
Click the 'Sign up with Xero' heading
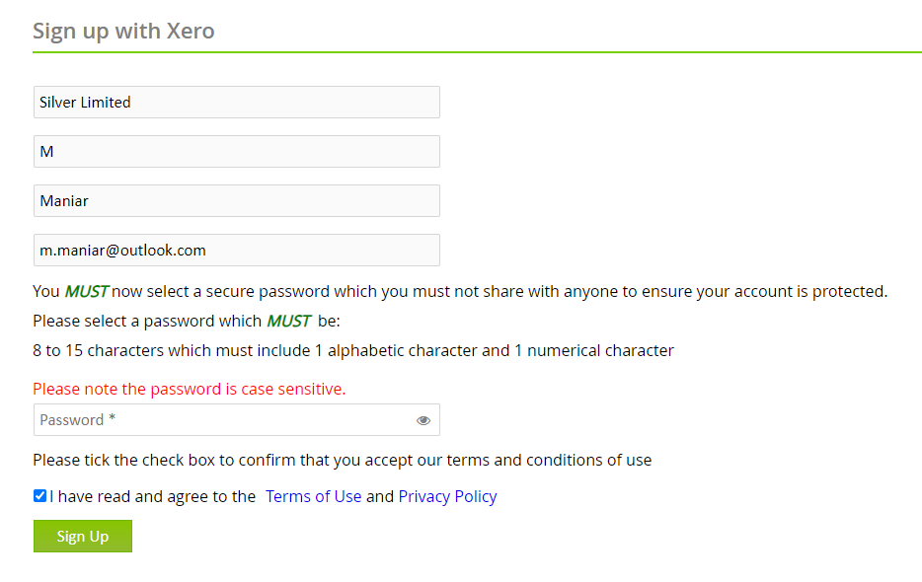coord(123,31)
